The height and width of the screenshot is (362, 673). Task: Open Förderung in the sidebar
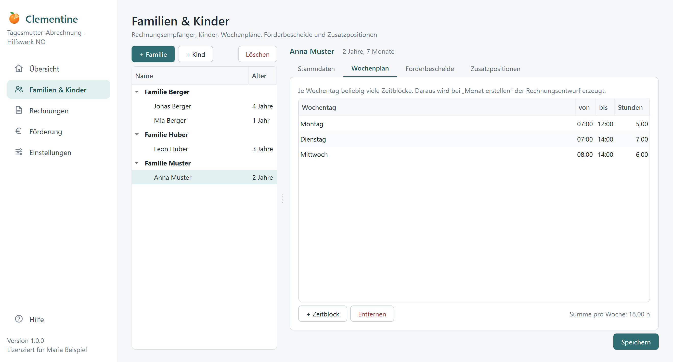coord(59,131)
